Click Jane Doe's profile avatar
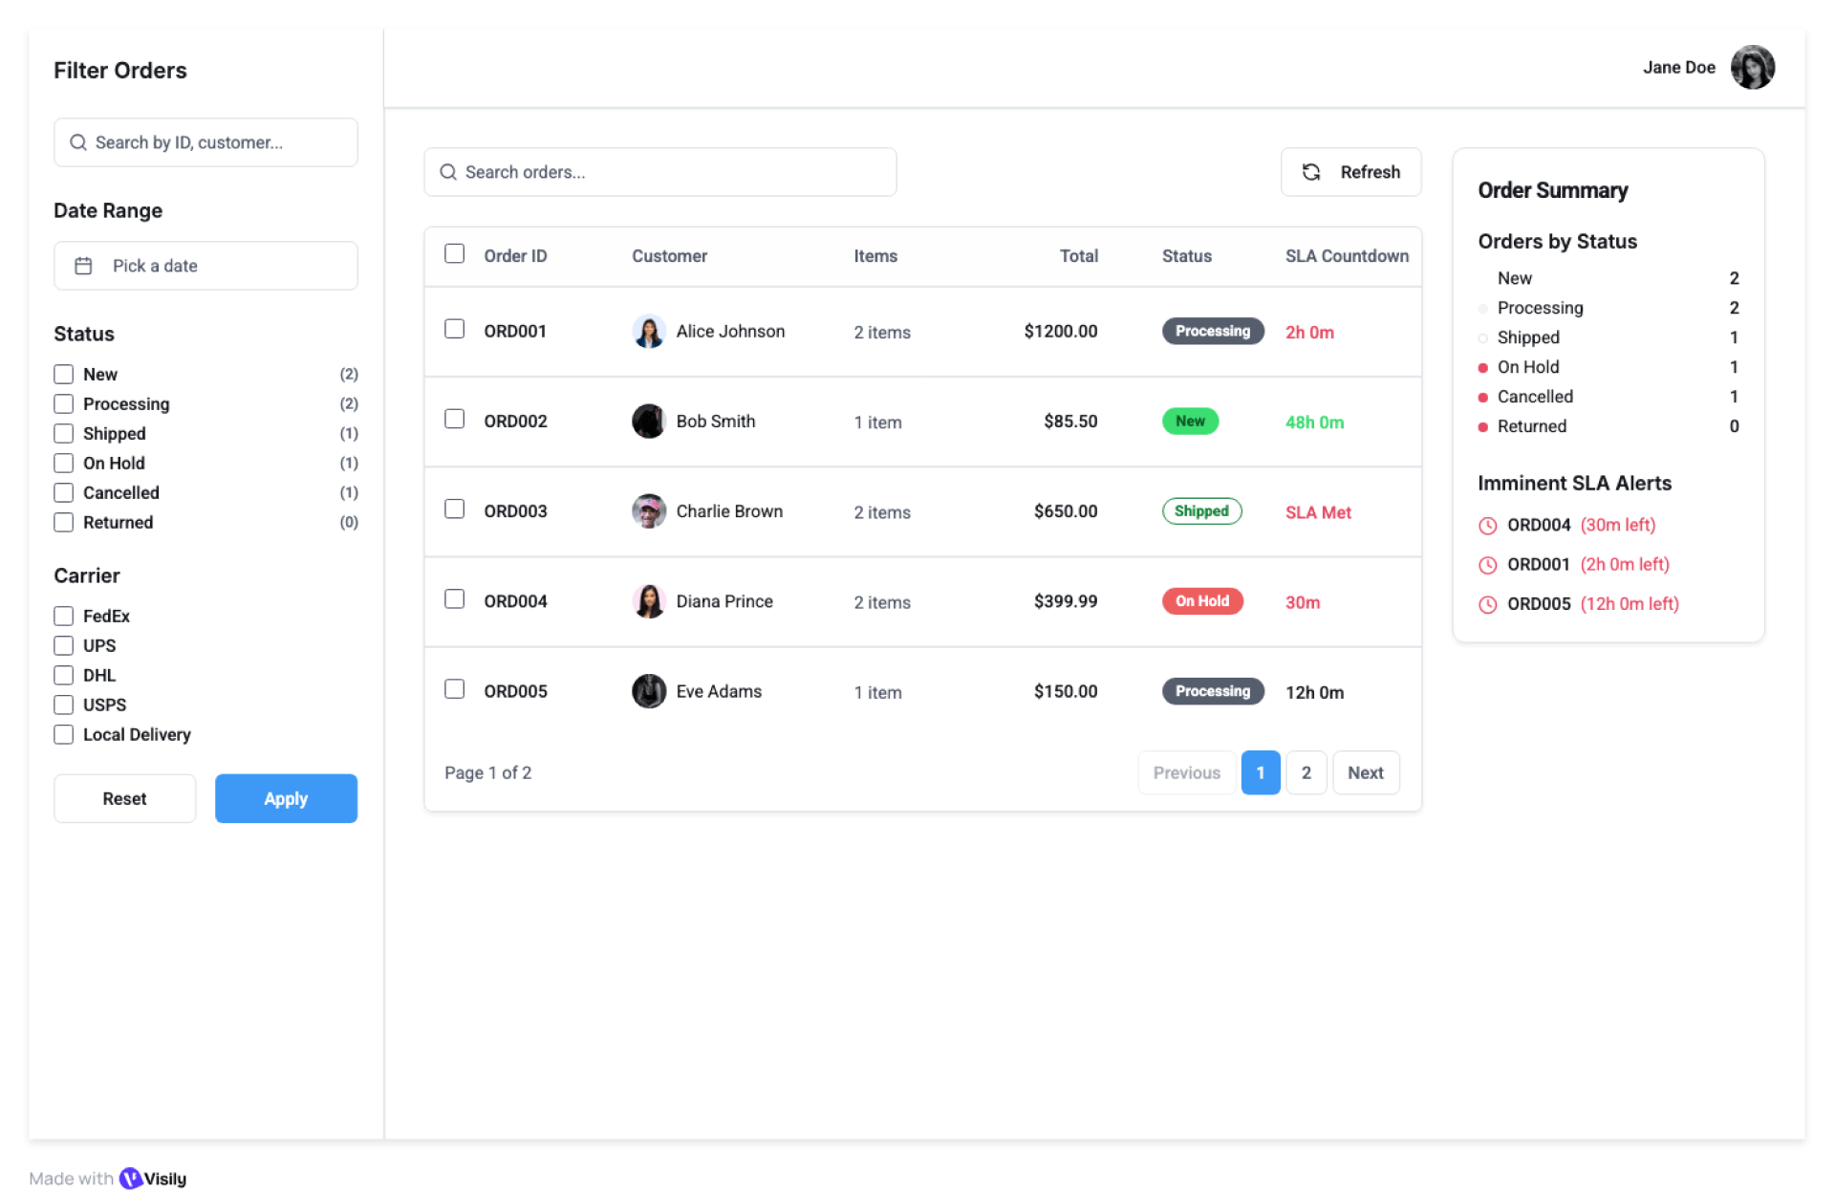Screen dimensions: 1835x1193 pos(1751,67)
